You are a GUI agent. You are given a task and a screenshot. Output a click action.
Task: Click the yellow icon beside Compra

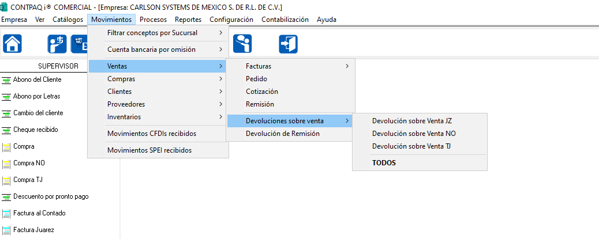pos(6,147)
